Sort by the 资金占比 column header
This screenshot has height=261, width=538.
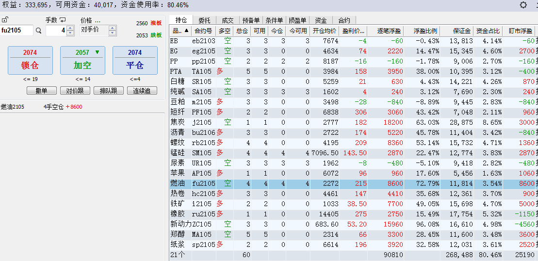click(x=489, y=31)
